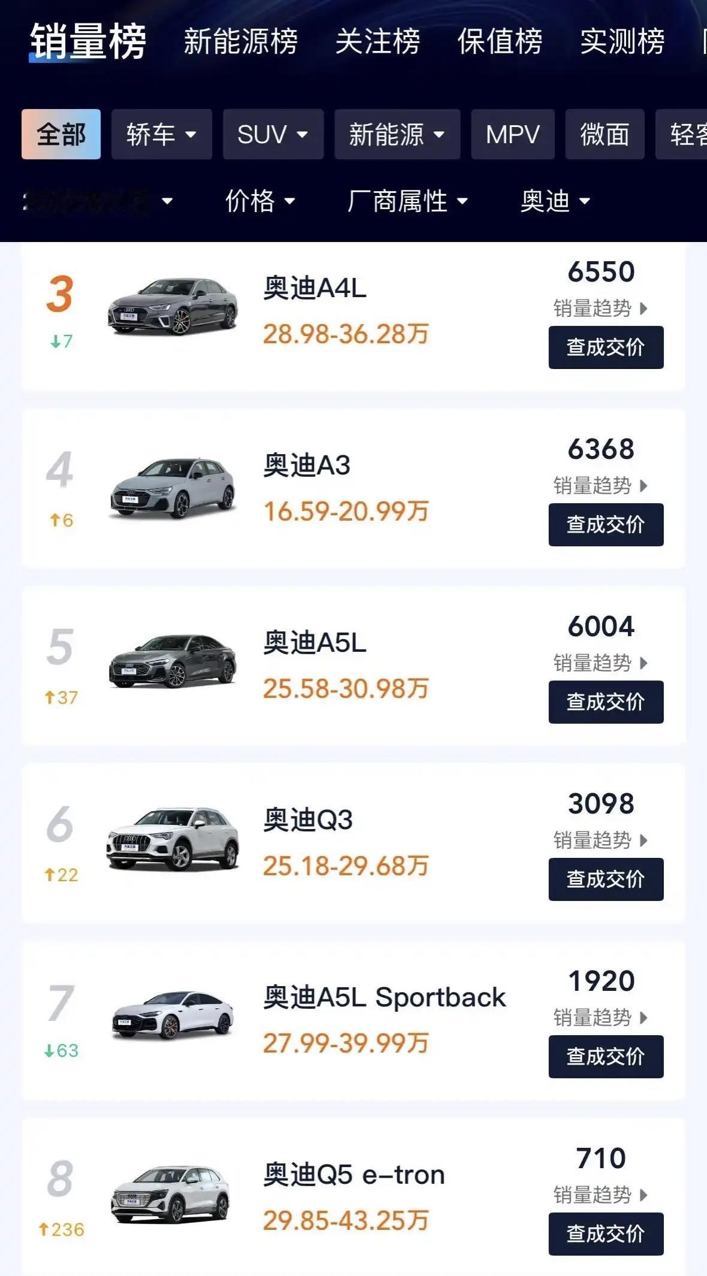Click the up-arrow rank change for 奥迪A5L
This screenshot has width=707, height=1276.
click(61, 697)
